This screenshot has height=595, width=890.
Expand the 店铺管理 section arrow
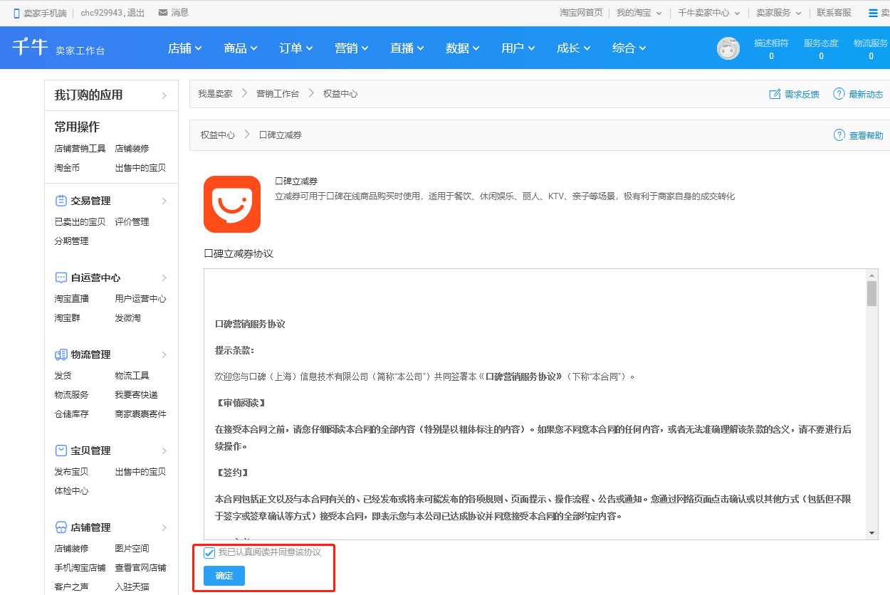click(164, 527)
